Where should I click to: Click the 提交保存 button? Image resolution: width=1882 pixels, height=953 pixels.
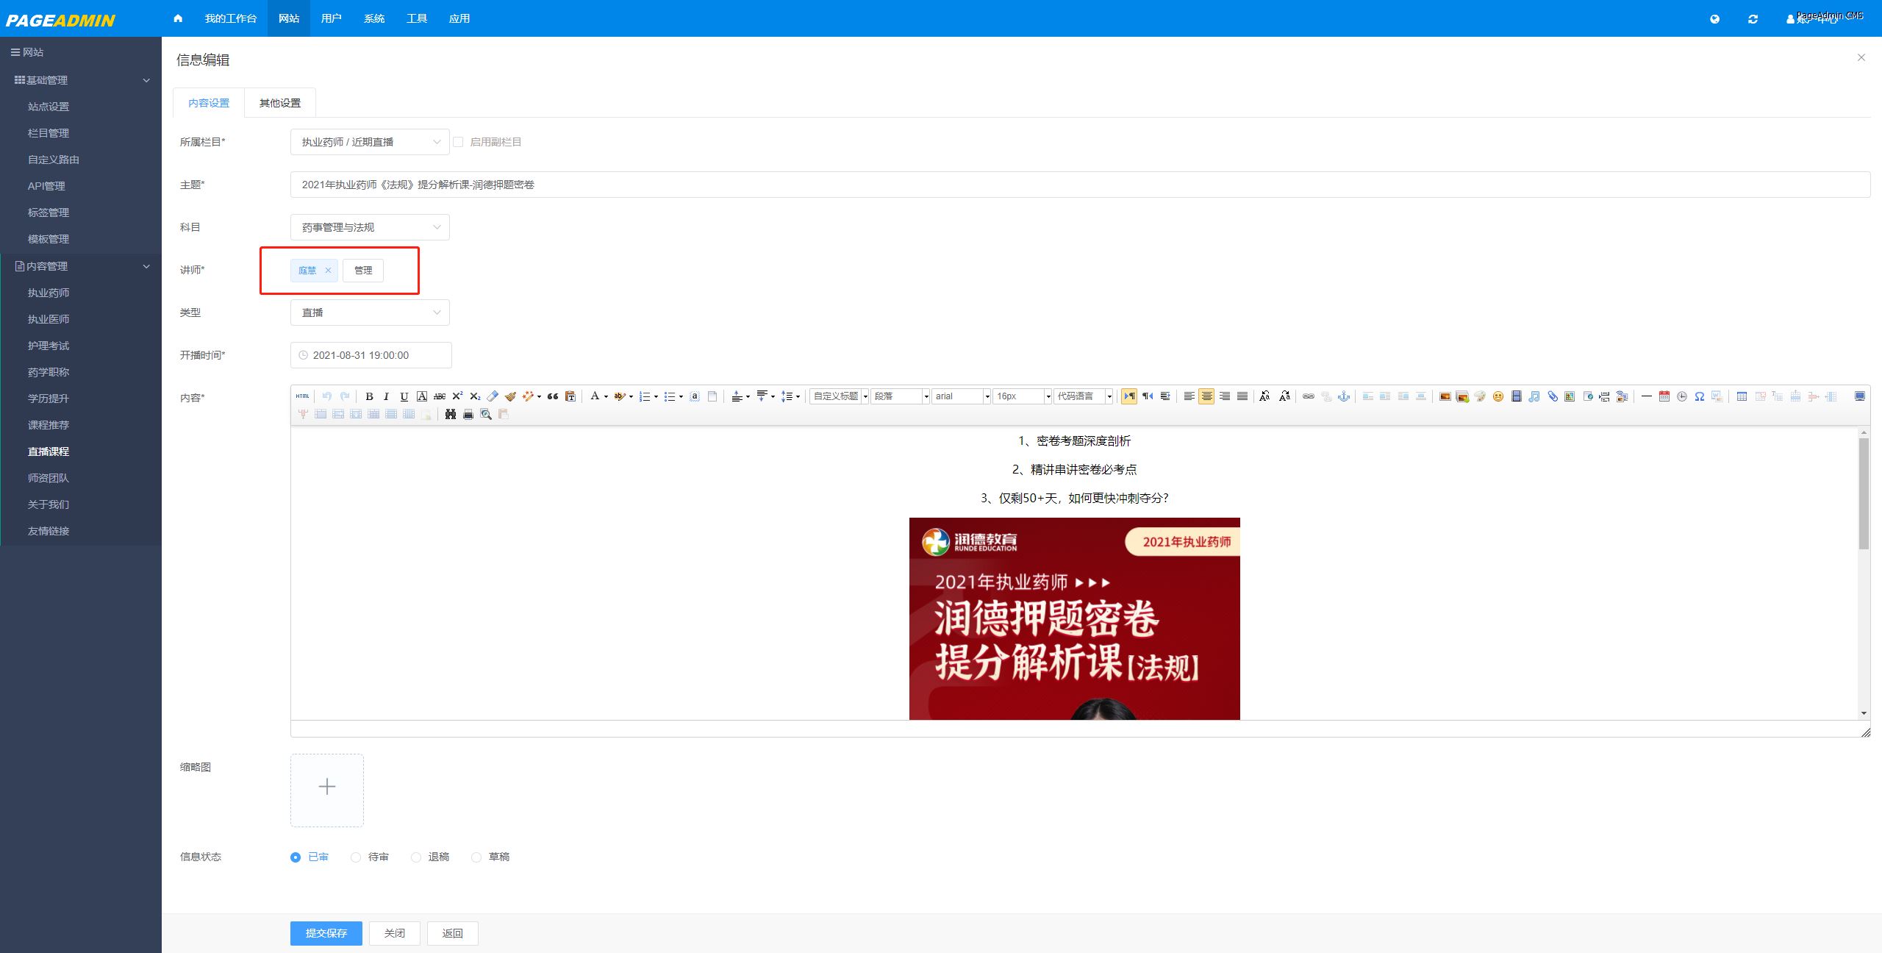(326, 933)
